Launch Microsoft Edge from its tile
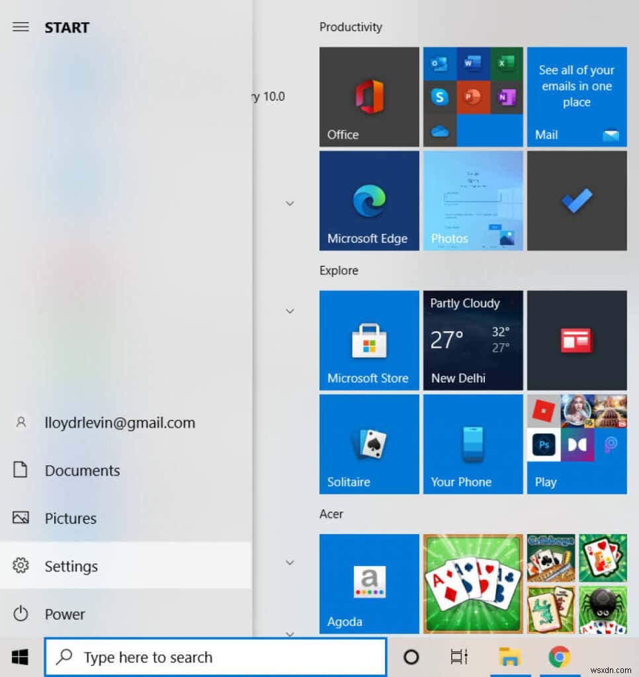Screen dimensions: 639x677 pyautogui.click(x=368, y=200)
